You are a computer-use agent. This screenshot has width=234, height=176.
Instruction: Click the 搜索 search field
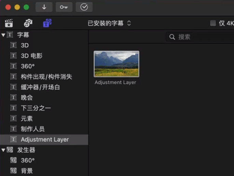point(200,37)
